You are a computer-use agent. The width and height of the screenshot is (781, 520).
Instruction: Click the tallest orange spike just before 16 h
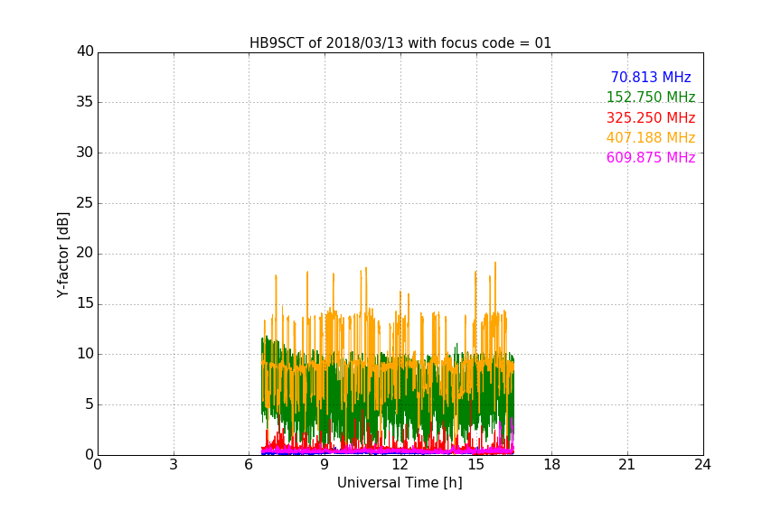pos(495,289)
